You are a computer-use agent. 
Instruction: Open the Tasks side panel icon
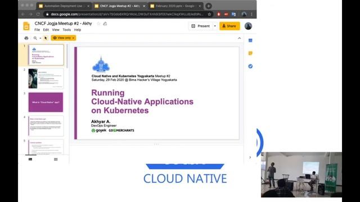[x=250, y=66]
